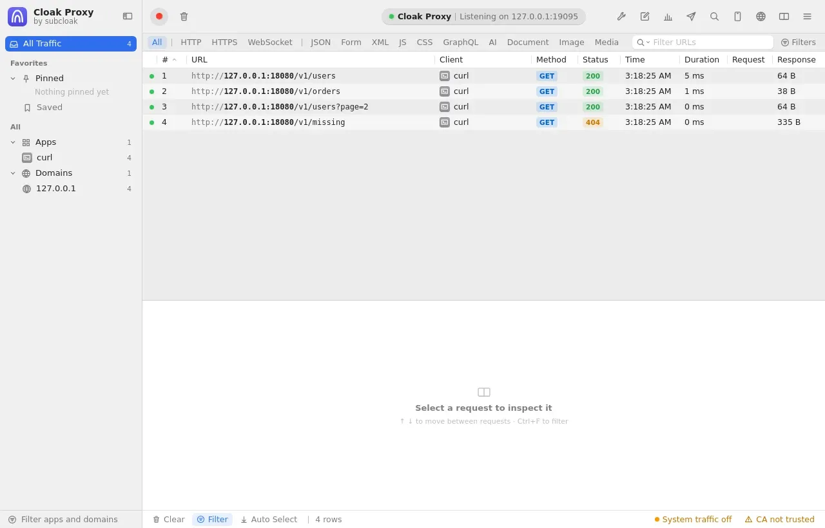Click the globe icon in the top toolbar

(761, 17)
